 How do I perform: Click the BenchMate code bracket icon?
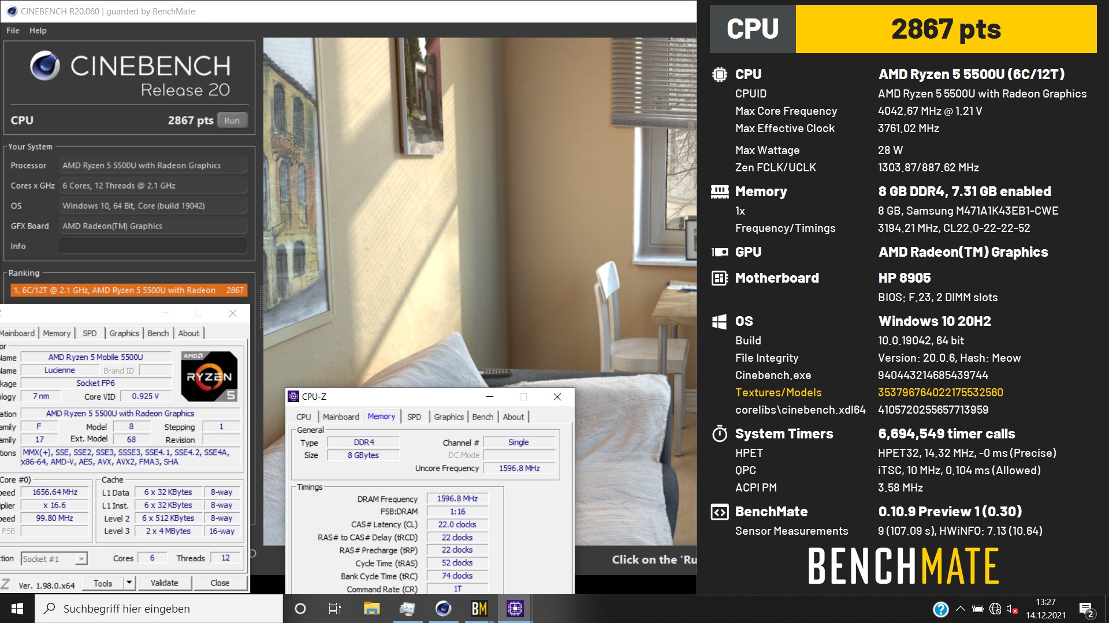pos(720,512)
